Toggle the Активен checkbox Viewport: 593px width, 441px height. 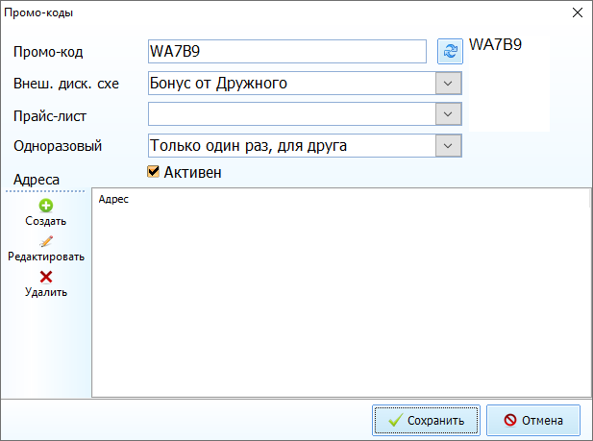(153, 172)
